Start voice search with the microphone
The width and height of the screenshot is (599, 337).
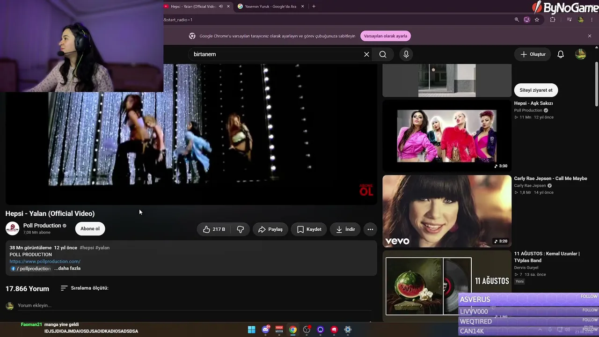pos(406,54)
